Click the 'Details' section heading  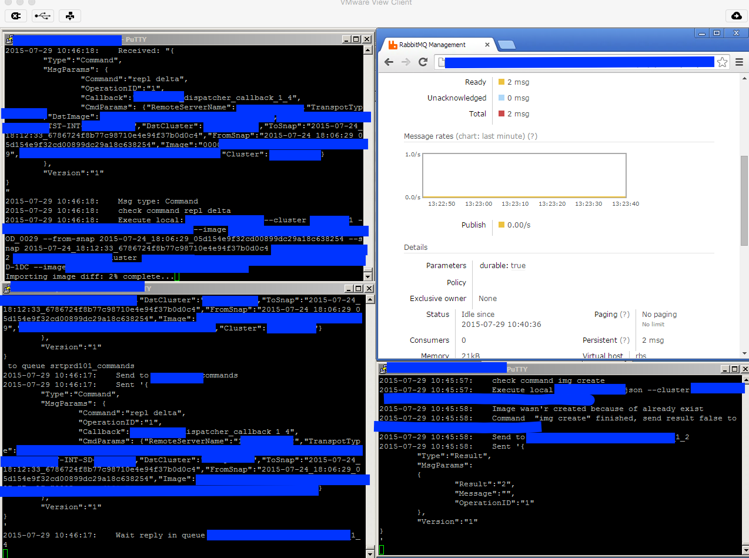click(416, 248)
